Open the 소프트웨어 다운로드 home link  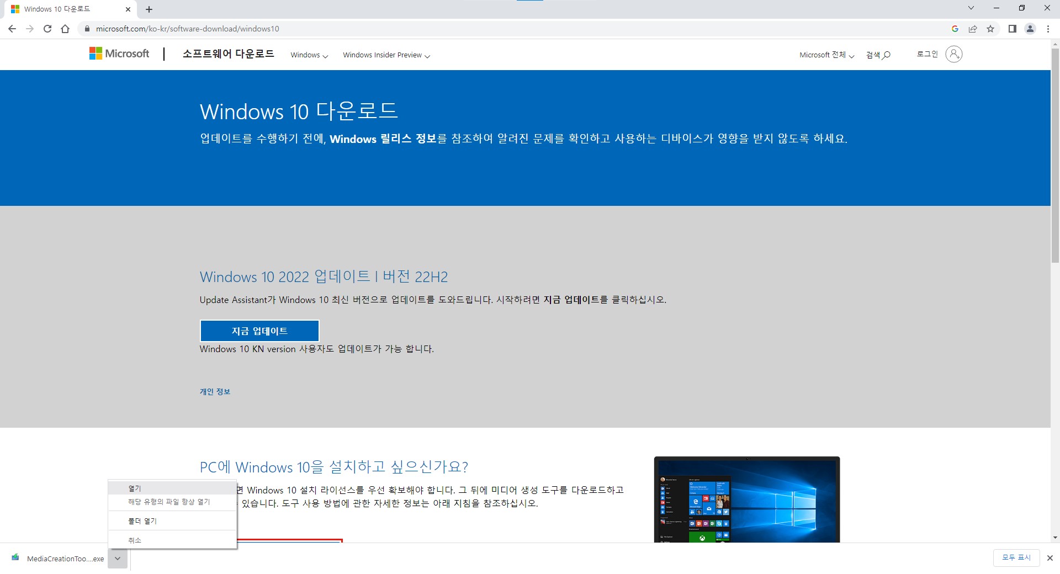(228, 54)
